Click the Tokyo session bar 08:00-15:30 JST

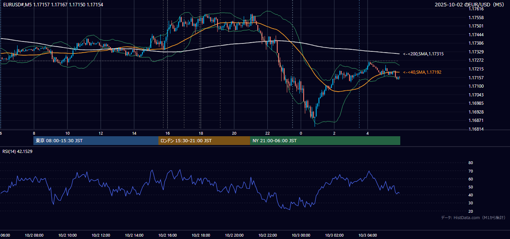click(96, 141)
